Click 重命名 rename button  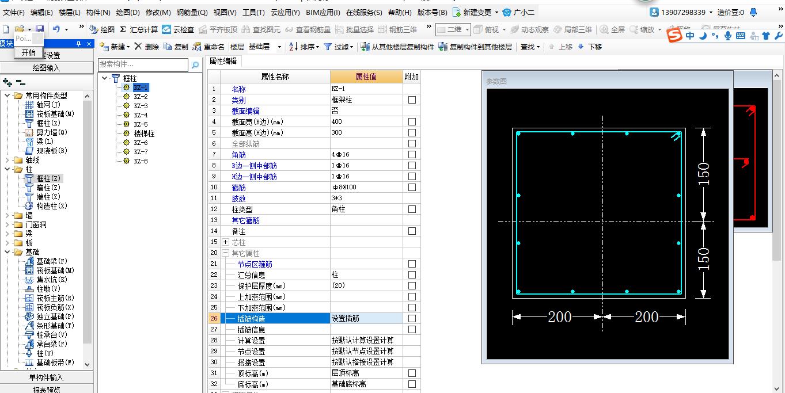[208, 47]
